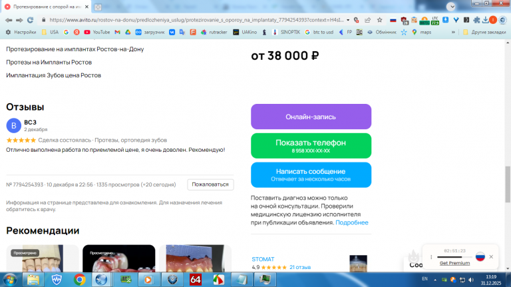Click the volume speaker tray icon
511x287 pixels.
tap(471, 280)
